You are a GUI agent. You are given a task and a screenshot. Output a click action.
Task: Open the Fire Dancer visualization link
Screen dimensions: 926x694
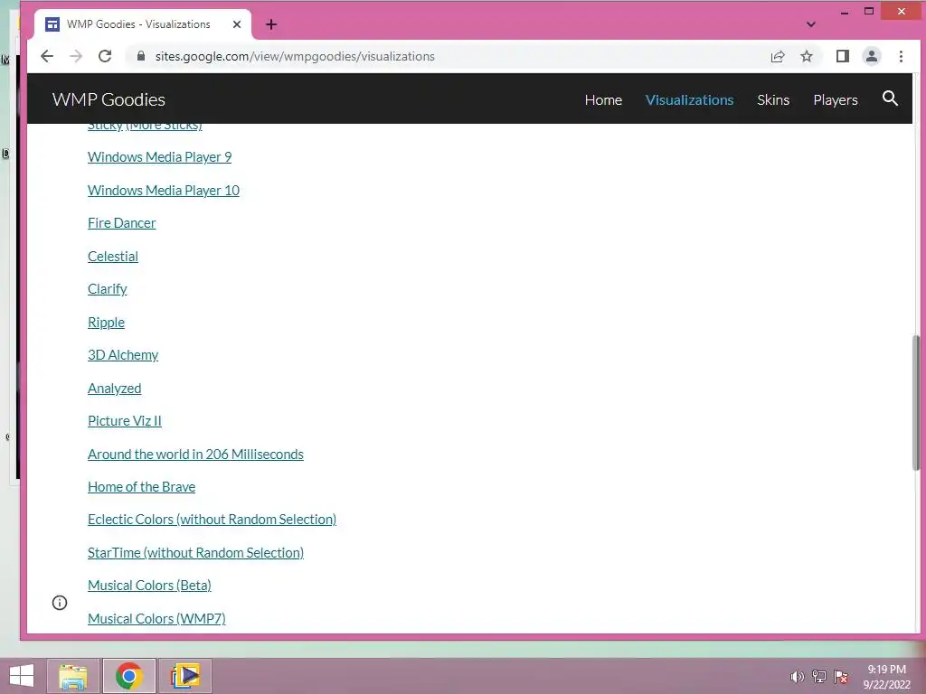(122, 223)
